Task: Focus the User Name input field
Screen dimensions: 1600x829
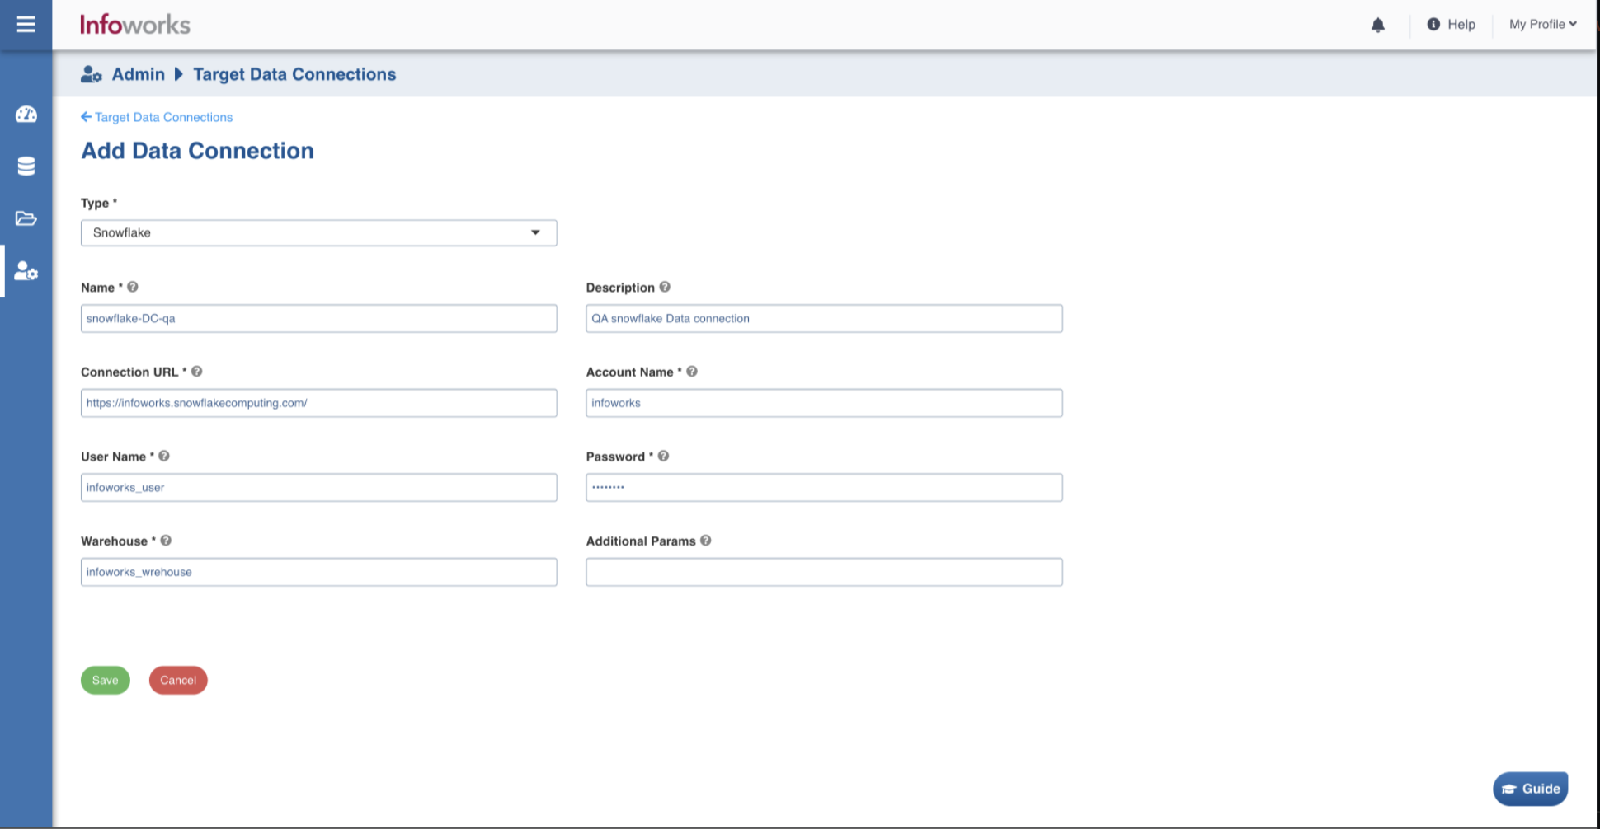Action: [319, 488]
